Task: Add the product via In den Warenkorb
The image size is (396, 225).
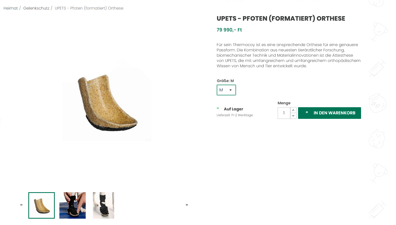Action: 330,113
